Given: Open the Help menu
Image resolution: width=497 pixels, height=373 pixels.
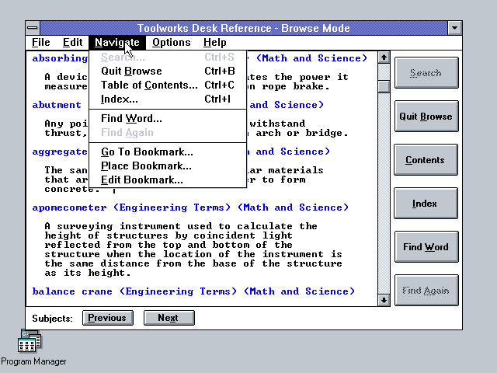Looking at the screenshot, I should click(x=214, y=42).
